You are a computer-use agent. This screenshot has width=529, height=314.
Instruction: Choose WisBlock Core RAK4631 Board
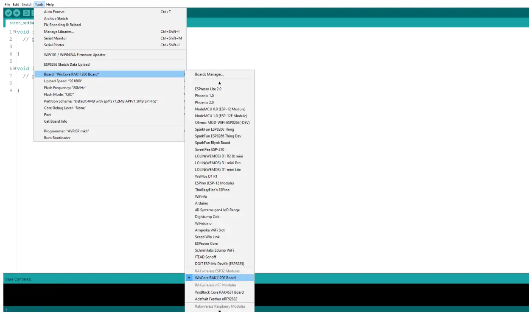click(220, 292)
